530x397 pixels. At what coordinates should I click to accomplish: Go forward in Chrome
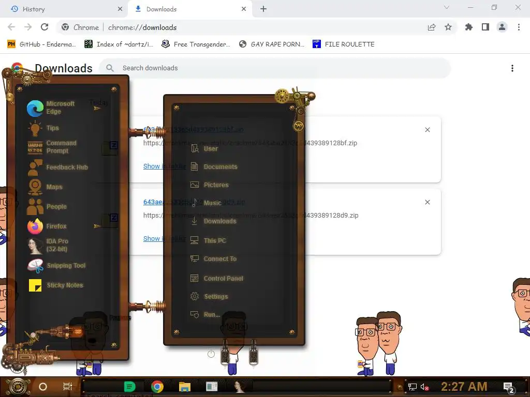tap(28, 27)
